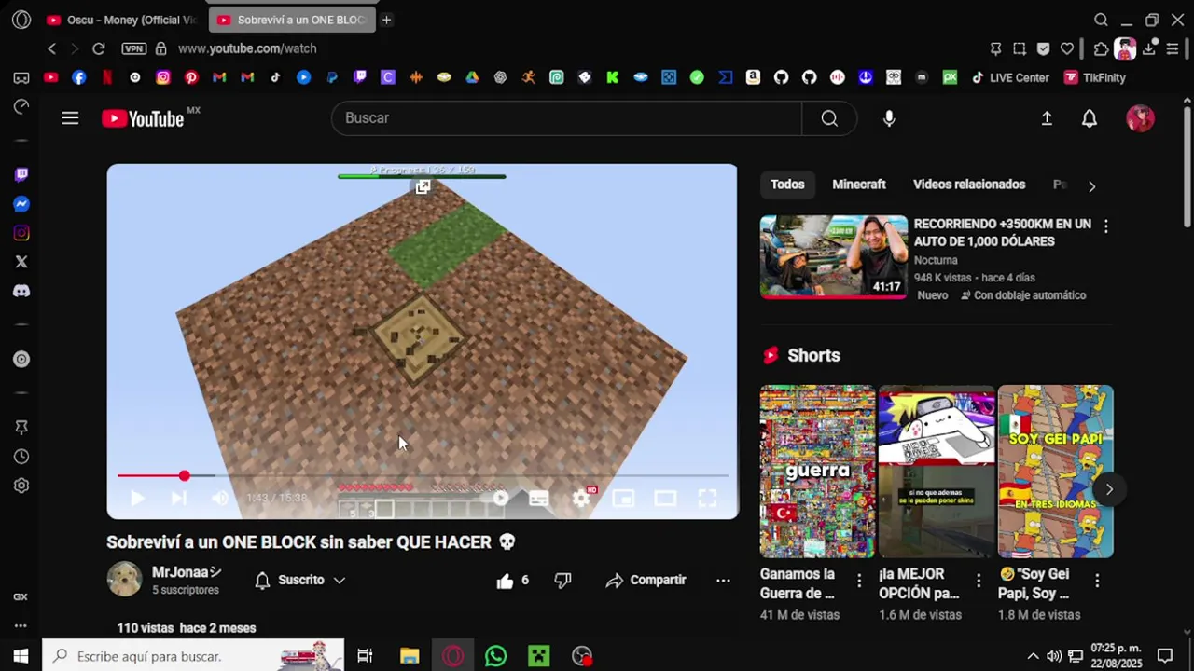Dislike the video with thumbs down
The image size is (1194, 671).
click(562, 581)
